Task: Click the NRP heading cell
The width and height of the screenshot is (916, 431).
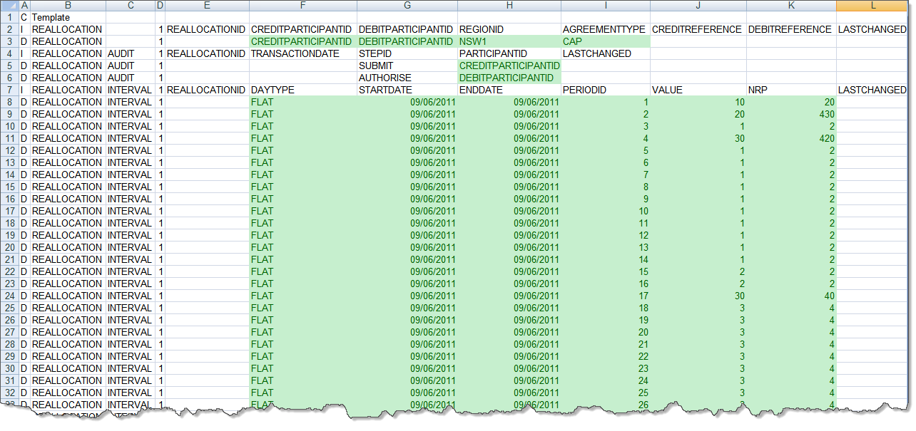Action: pos(790,90)
